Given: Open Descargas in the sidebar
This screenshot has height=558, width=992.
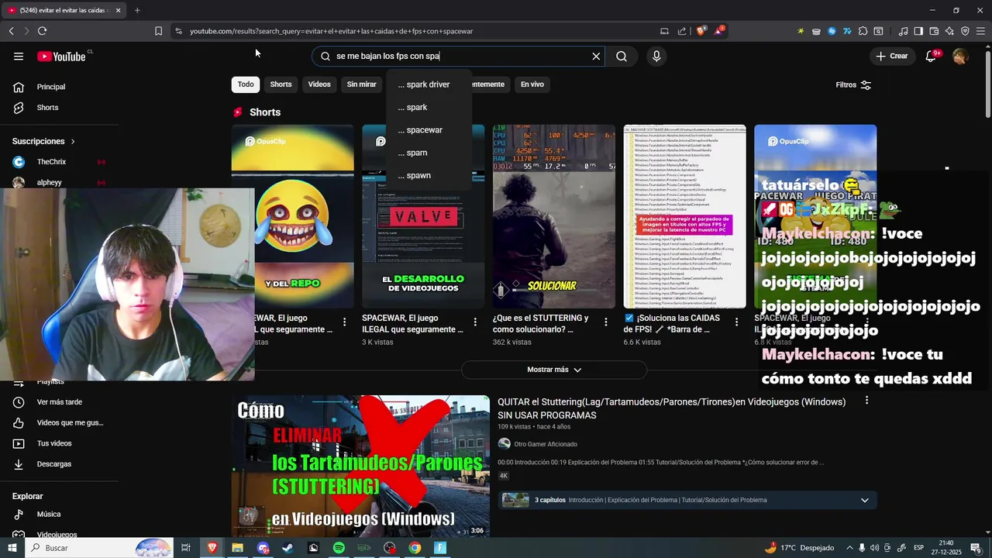Looking at the screenshot, I should click(60, 464).
